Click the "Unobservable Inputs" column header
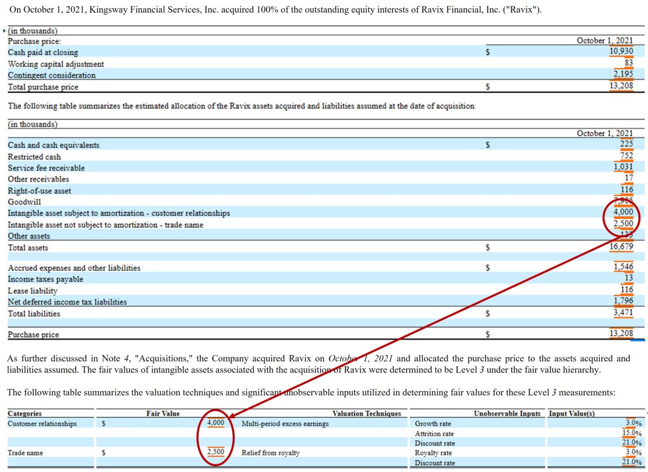Image resolution: width=648 pixels, height=472 pixels. click(507, 413)
